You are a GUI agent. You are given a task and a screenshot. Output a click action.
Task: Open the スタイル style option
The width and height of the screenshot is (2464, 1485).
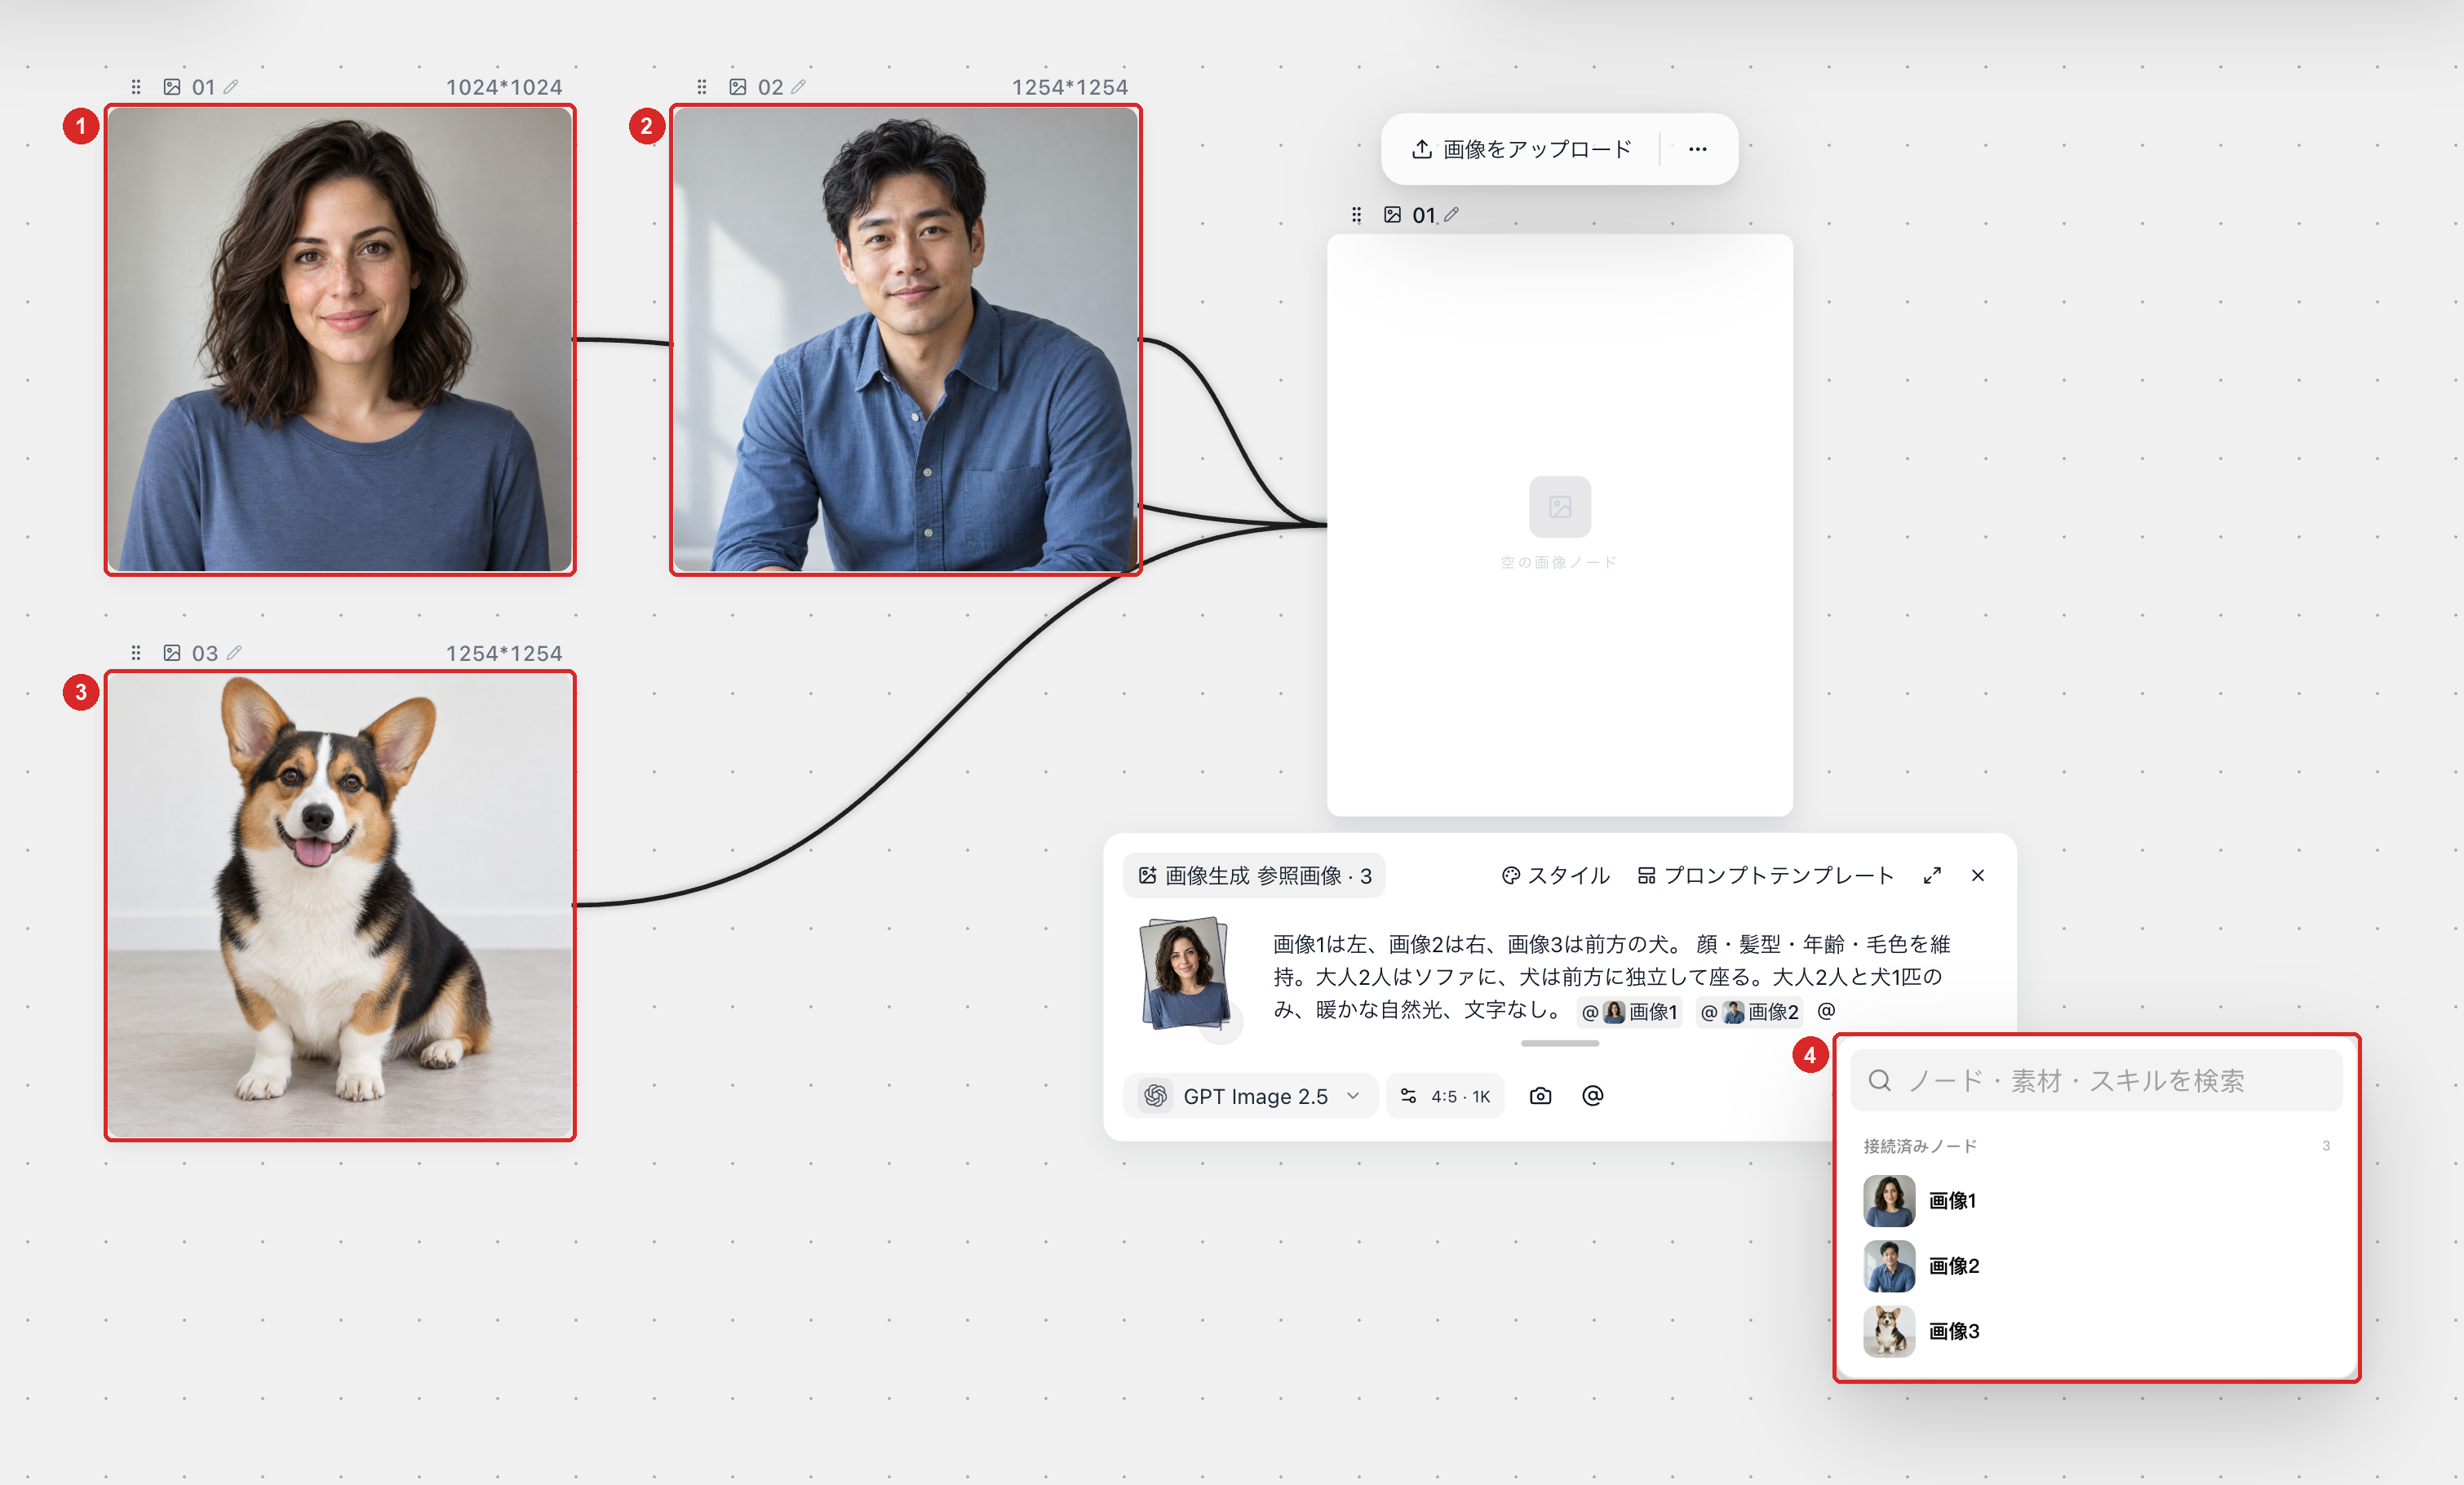[x=1556, y=876]
